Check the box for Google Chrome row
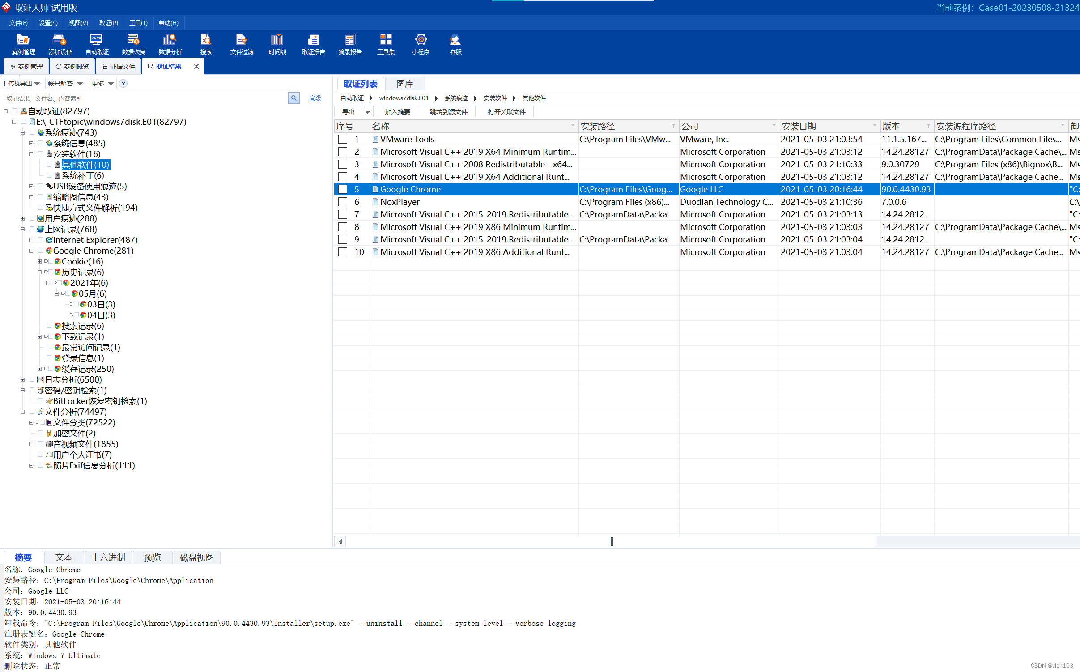 click(x=343, y=189)
